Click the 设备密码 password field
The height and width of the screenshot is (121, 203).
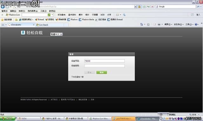coord(104,66)
